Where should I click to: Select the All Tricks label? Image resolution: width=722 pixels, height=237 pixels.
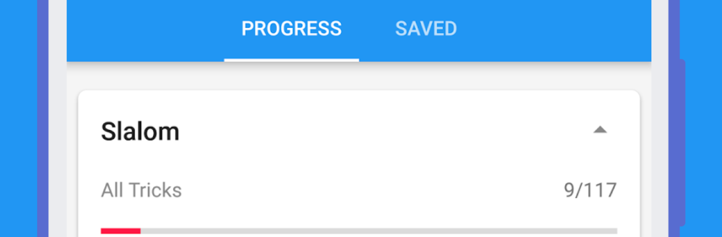pyautogui.click(x=141, y=190)
